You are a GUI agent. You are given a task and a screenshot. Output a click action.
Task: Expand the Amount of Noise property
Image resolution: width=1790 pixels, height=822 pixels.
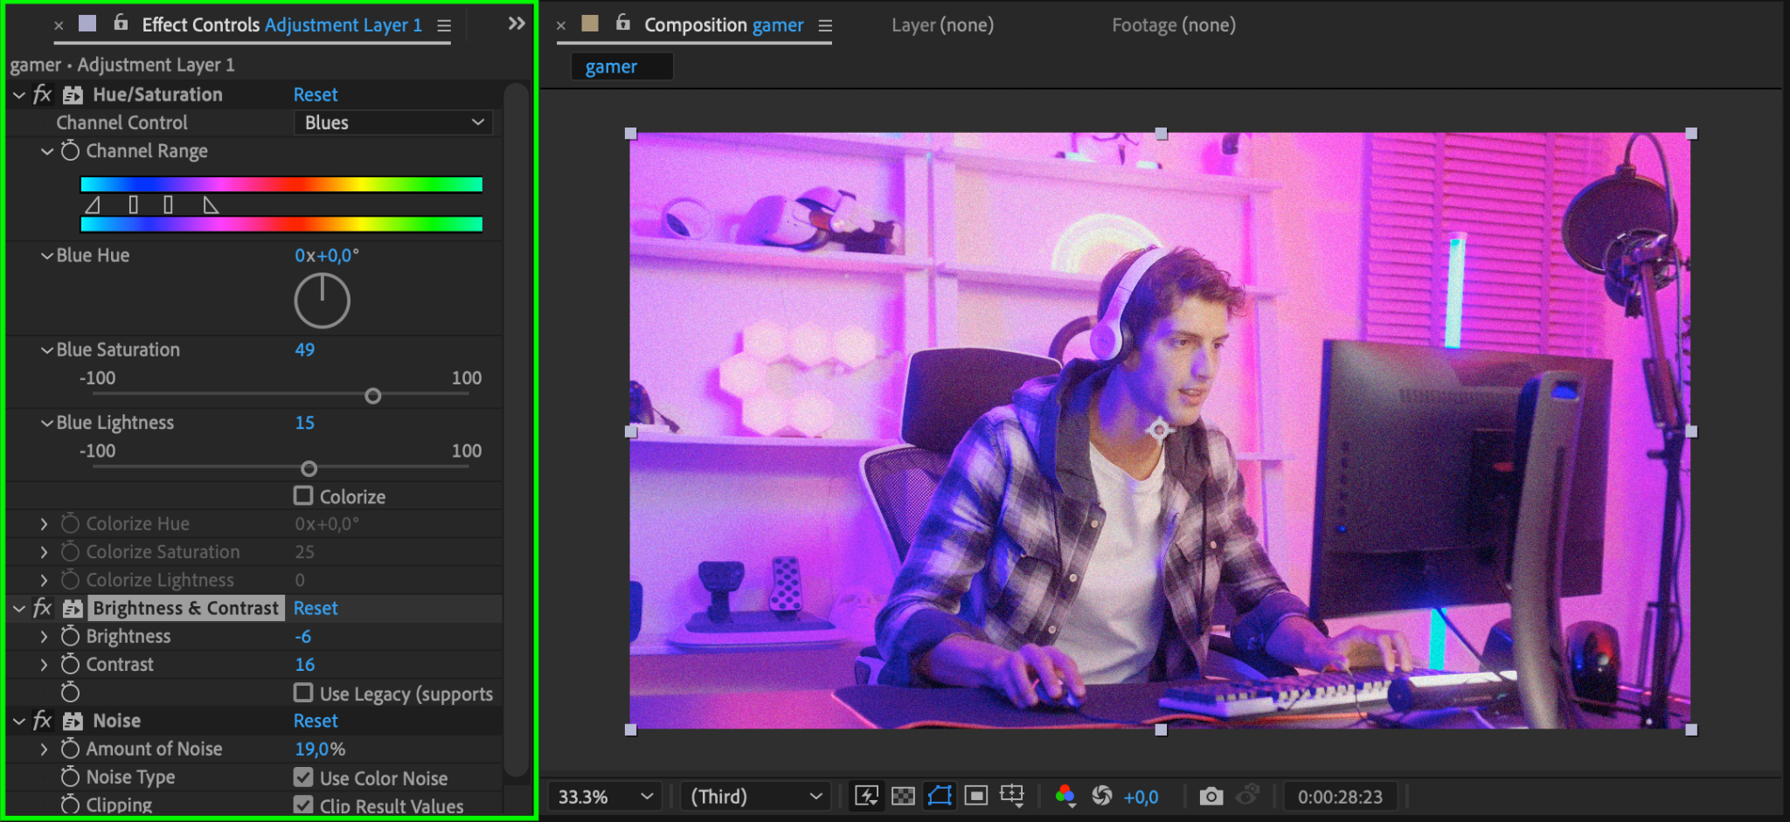[x=44, y=749]
